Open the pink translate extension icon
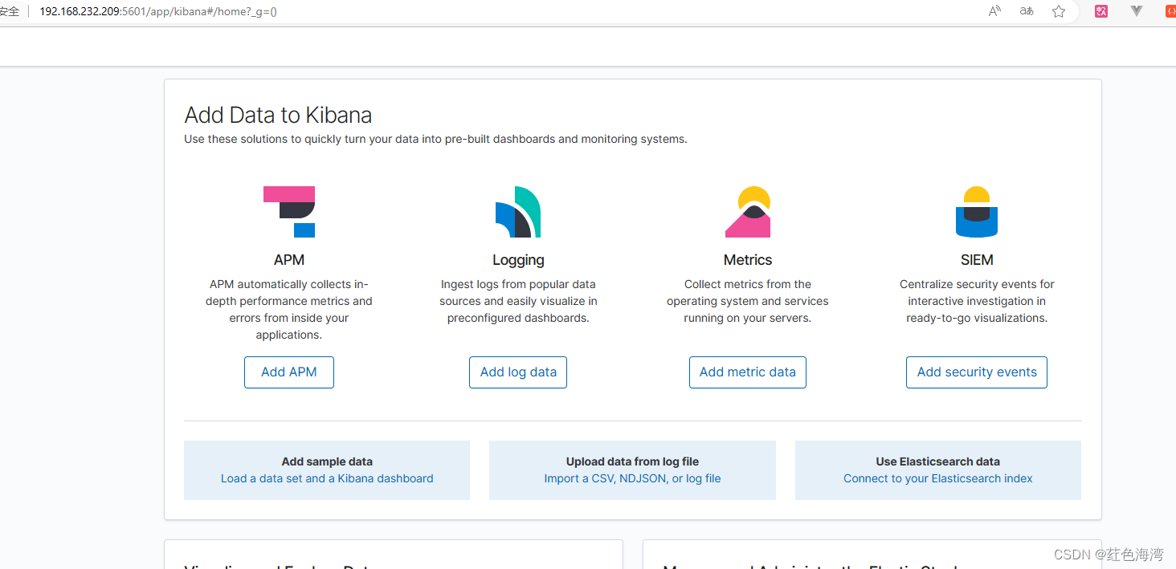 pos(1101,11)
